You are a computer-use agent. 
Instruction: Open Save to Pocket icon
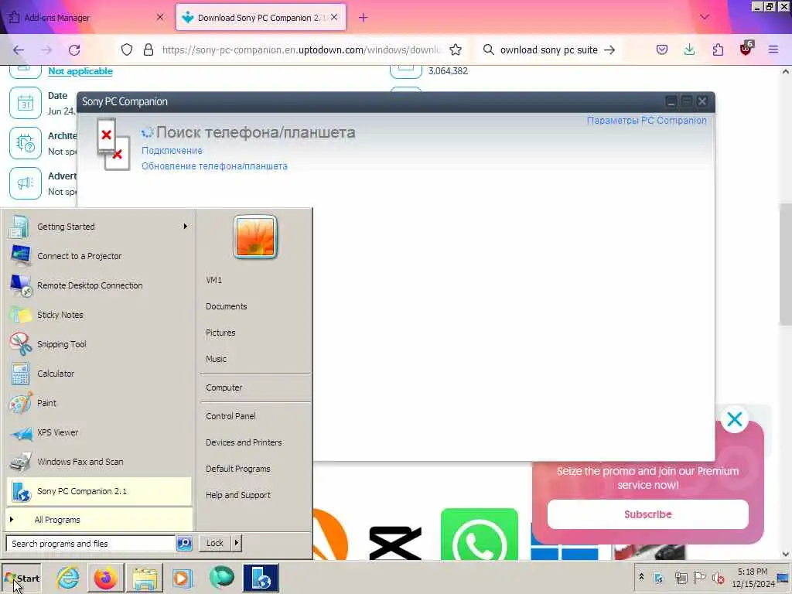click(662, 49)
